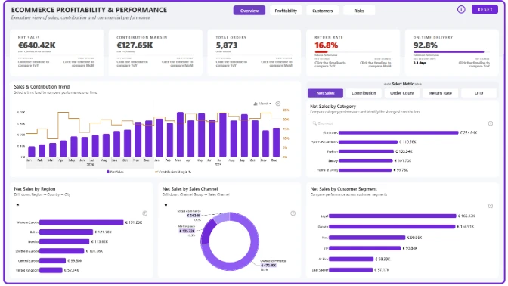The height and width of the screenshot is (286, 508).
Task: Open the Risks page tab
Action: point(359,11)
